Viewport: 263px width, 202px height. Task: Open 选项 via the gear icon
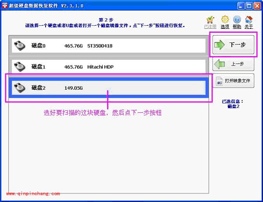225,19
